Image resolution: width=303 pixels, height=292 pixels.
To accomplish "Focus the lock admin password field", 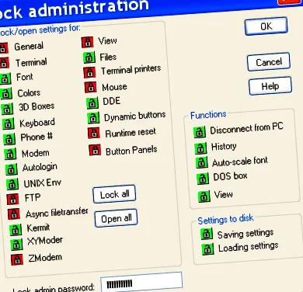I will 141,282.
